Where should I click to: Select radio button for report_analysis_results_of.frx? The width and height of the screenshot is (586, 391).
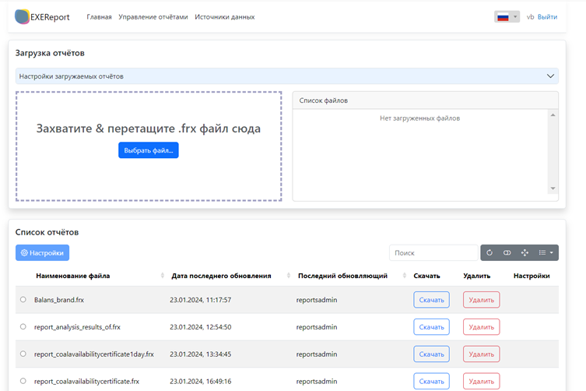coord(23,326)
